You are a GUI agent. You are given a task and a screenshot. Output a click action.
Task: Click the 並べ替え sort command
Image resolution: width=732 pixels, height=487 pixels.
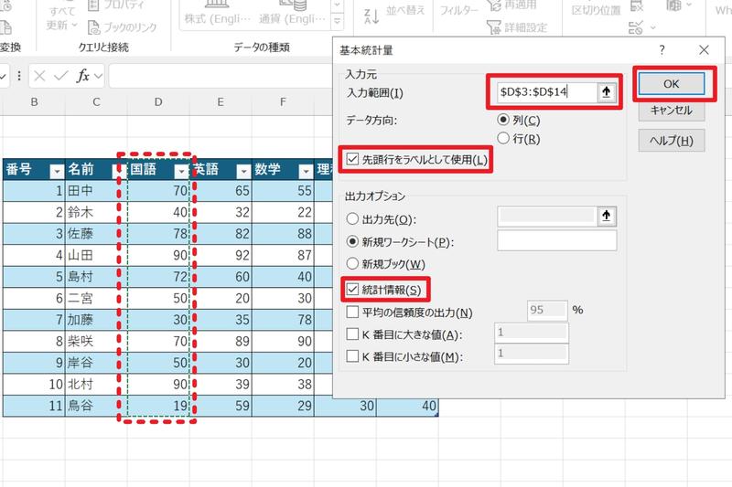click(x=405, y=10)
